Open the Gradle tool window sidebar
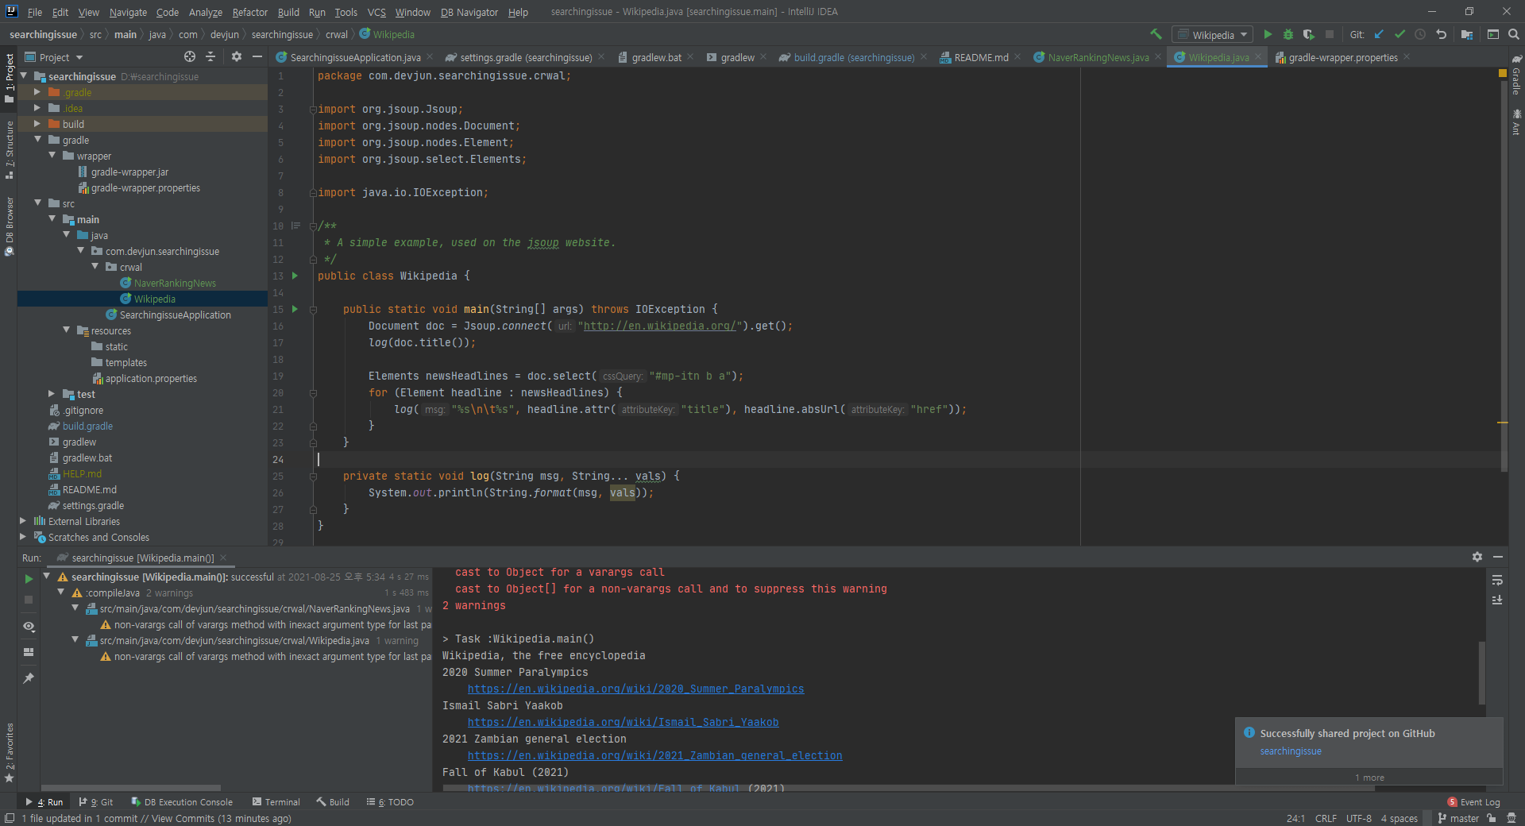The height and width of the screenshot is (826, 1525). 1516,75
